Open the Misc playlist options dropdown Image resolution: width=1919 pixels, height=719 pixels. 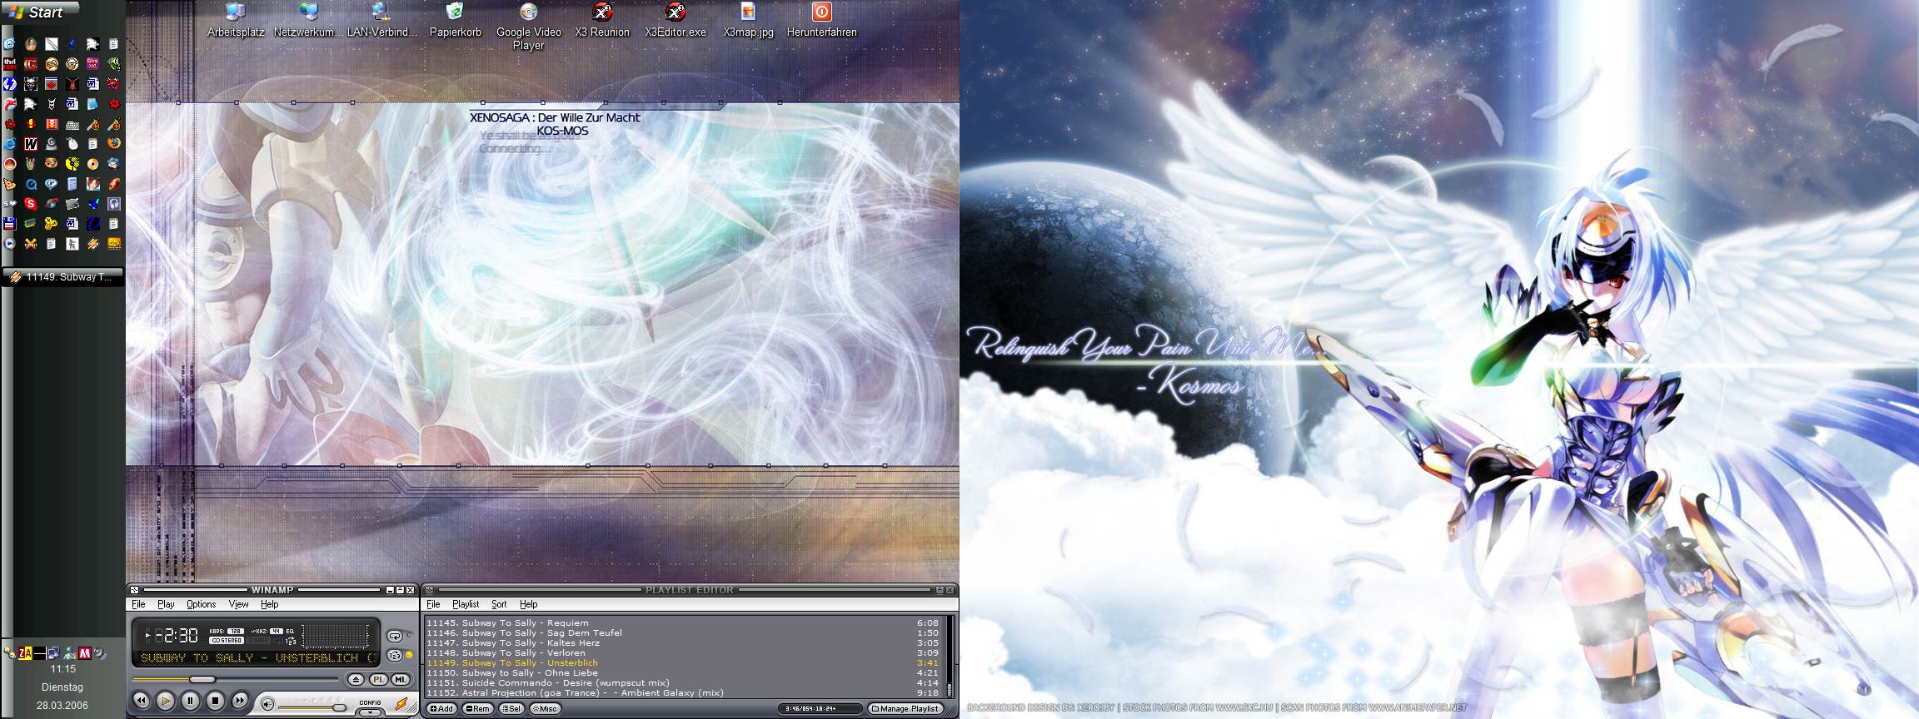coord(546,709)
